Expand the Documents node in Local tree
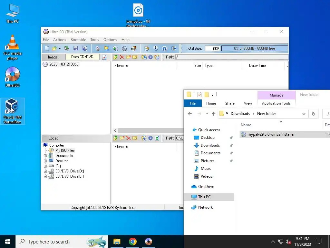This screenshot has width=330, height=248. (x=45, y=156)
